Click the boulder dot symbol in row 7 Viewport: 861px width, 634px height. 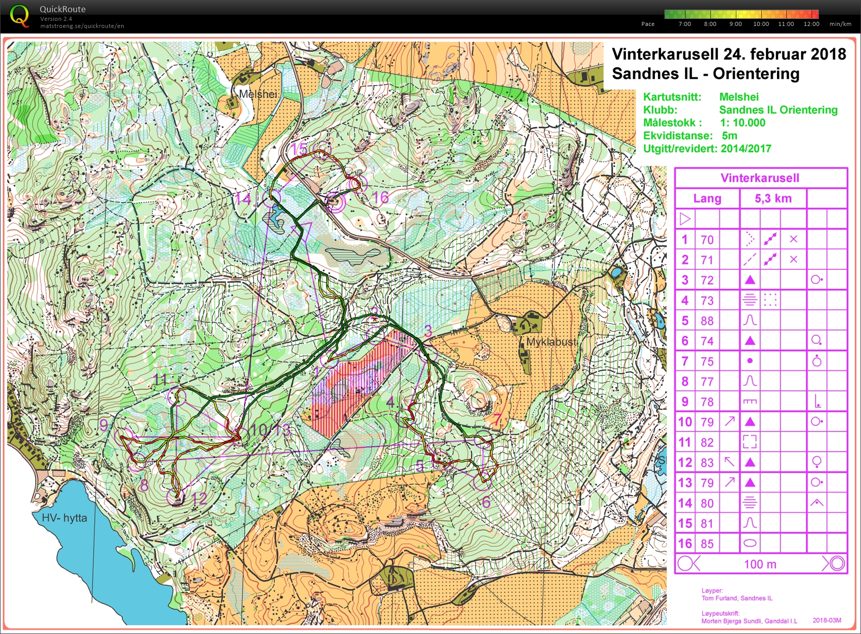(750, 361)
